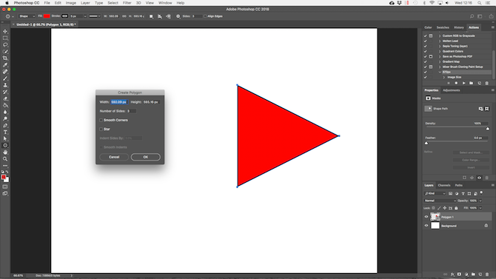Viewport: 496px width, 279px height.
Task: Select the Move tool
Action: tap(5, 31)
